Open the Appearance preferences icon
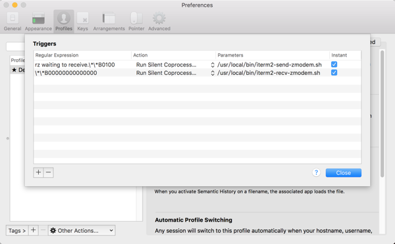Image resolution: width=395 pixels, height=244 pixels. 38,18
